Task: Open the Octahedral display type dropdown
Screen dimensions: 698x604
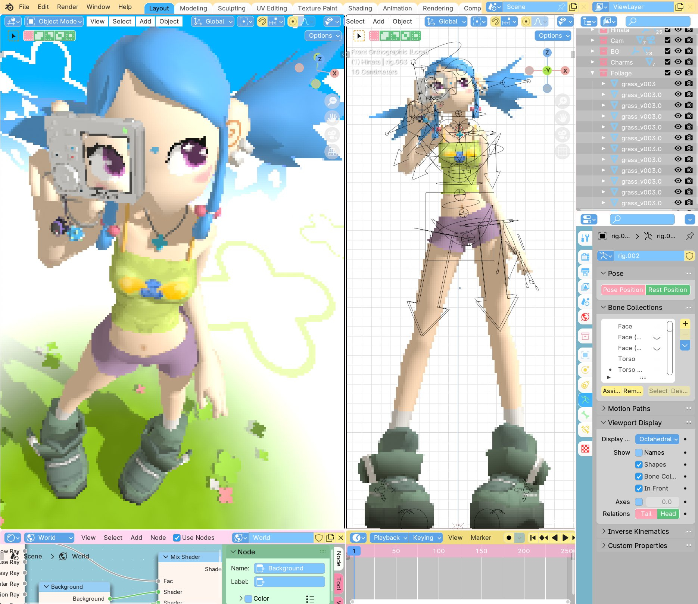Action: 657,439
